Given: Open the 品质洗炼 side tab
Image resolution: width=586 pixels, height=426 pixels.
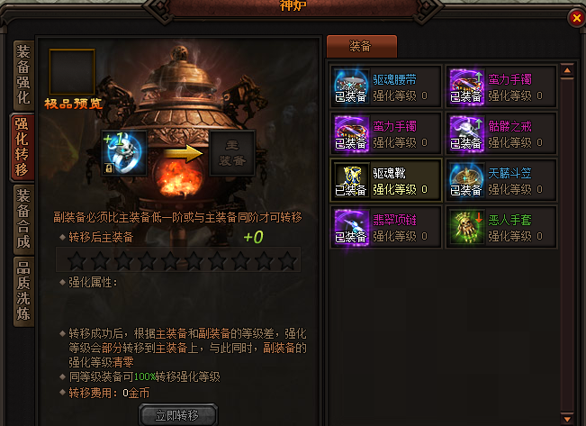Looking at the screenshot, I should [x=23, y=292].
